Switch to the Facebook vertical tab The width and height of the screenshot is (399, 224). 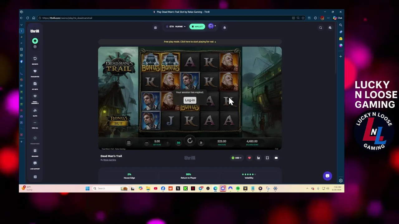tap(22, 62)
